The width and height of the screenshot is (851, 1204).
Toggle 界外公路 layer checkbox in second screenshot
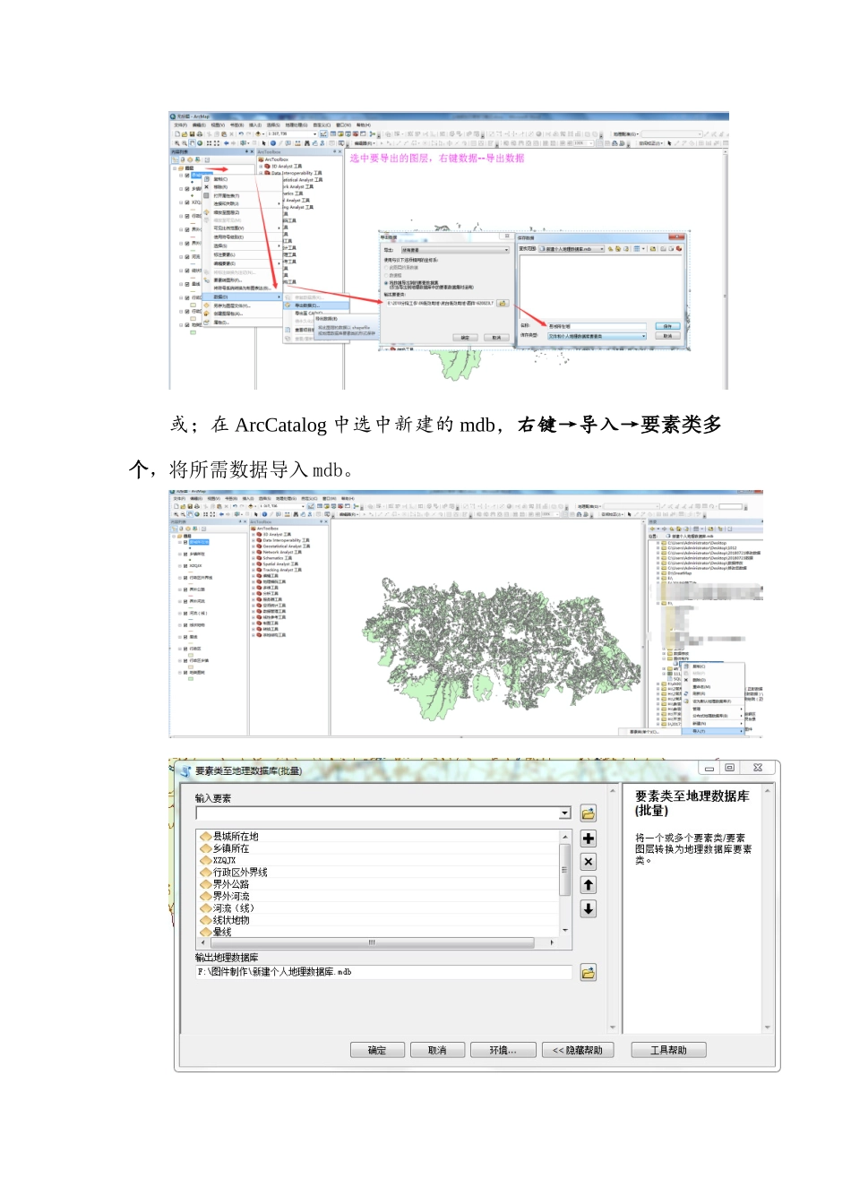point(185,589)
